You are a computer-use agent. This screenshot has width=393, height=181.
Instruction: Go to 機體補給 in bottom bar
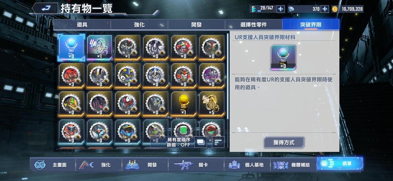(x=292, y=165)
